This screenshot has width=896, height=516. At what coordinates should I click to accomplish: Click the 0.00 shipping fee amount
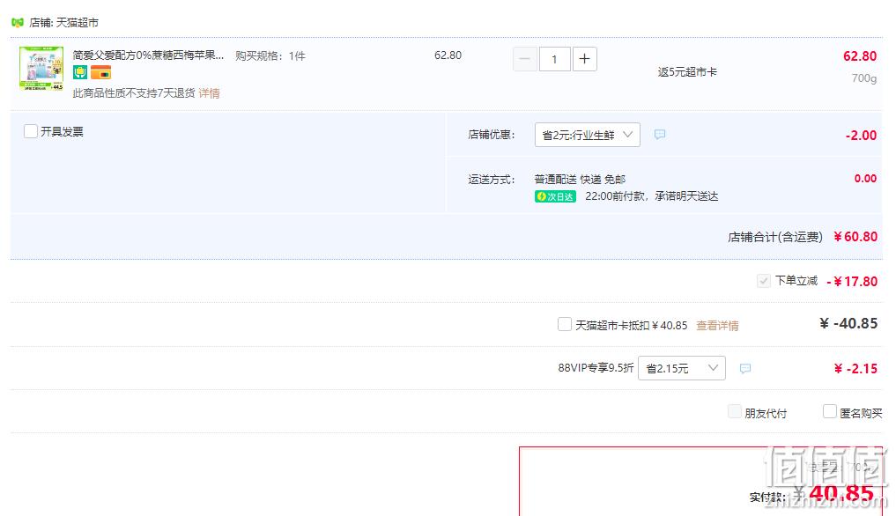[865, 178]
